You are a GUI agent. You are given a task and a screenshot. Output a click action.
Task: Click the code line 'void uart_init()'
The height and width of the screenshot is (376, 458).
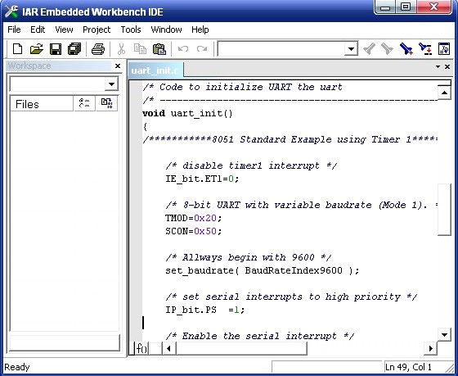pos(187,113)
